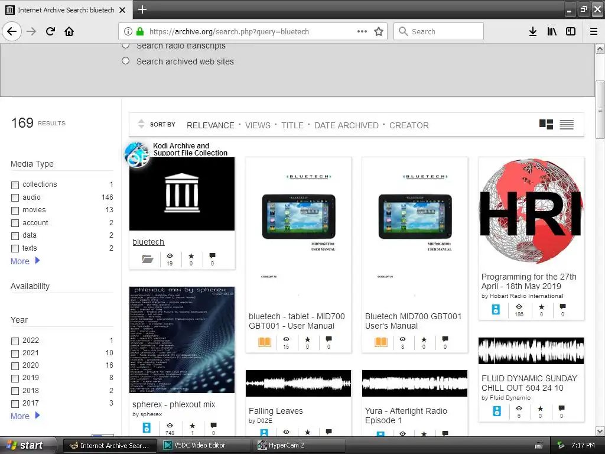
Task: Open Programming for the 27th April item
Action: point(529,281)
